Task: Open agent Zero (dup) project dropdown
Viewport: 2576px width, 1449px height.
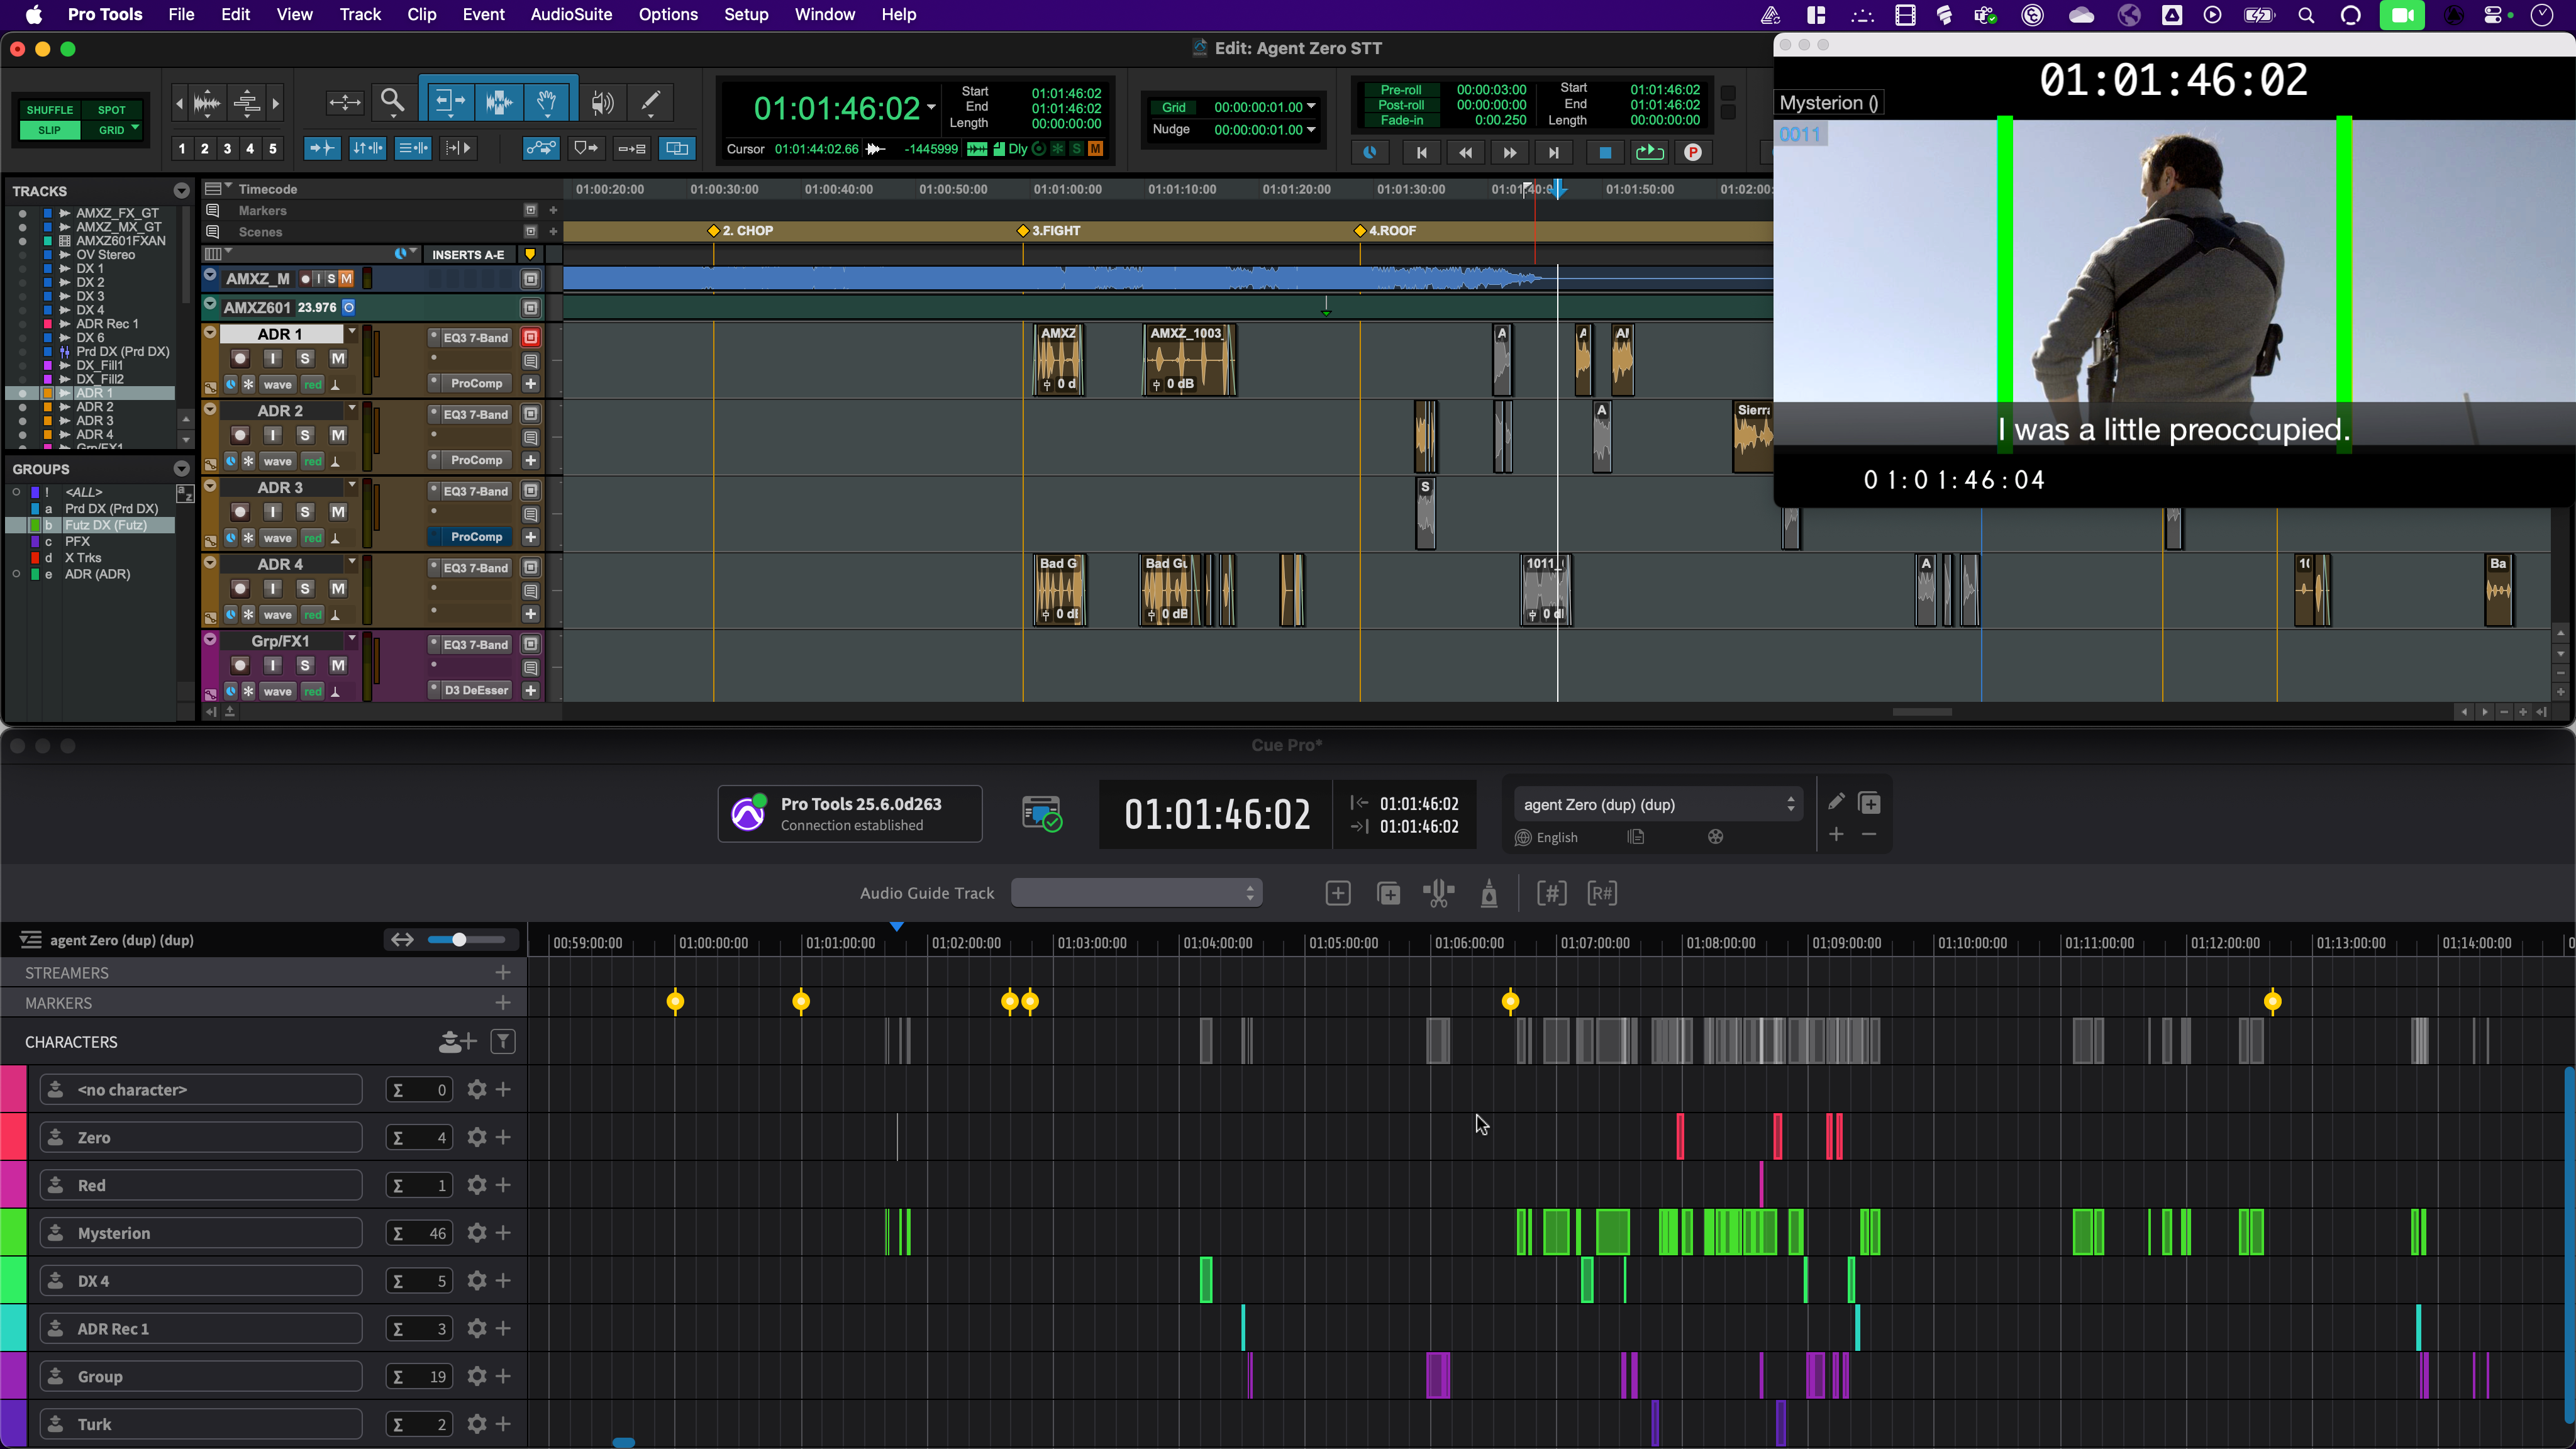Action: (x=1658, y=804)
